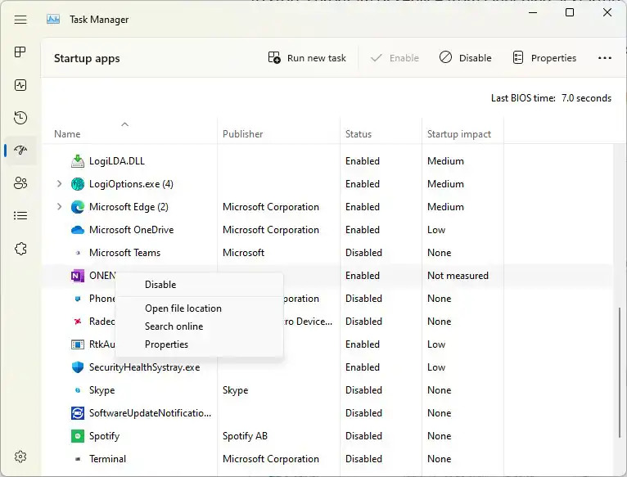Click the Properties toolbar button
The image size is (627, 477).
[544, 58]
